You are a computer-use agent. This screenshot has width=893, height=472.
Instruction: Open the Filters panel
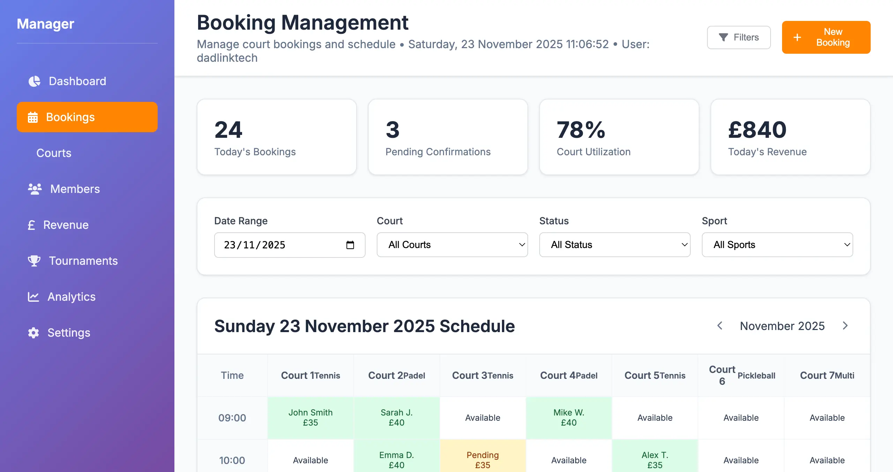coord(739,37)
